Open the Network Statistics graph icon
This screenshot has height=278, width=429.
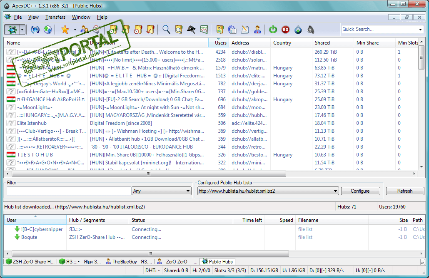click(204, 30)
